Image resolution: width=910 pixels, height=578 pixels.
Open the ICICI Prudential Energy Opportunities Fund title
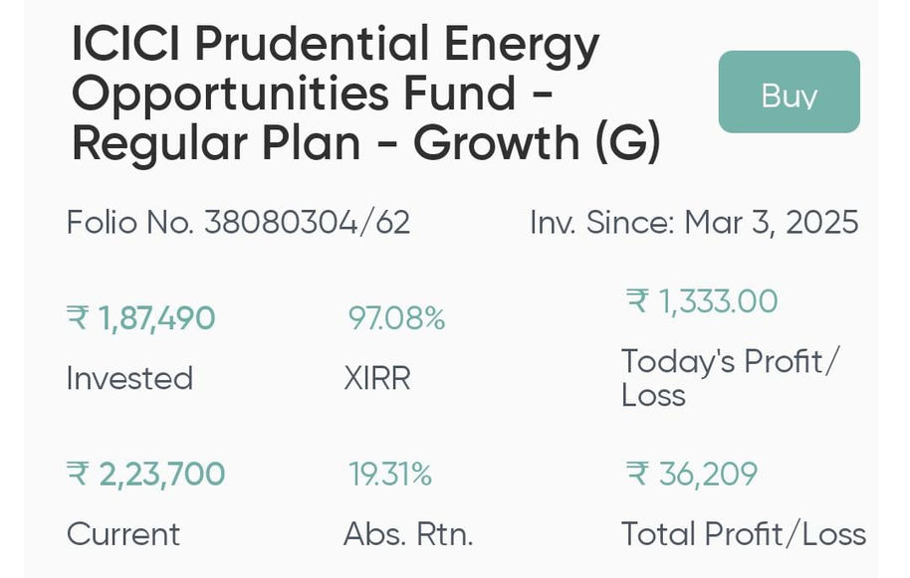point(365,94)
